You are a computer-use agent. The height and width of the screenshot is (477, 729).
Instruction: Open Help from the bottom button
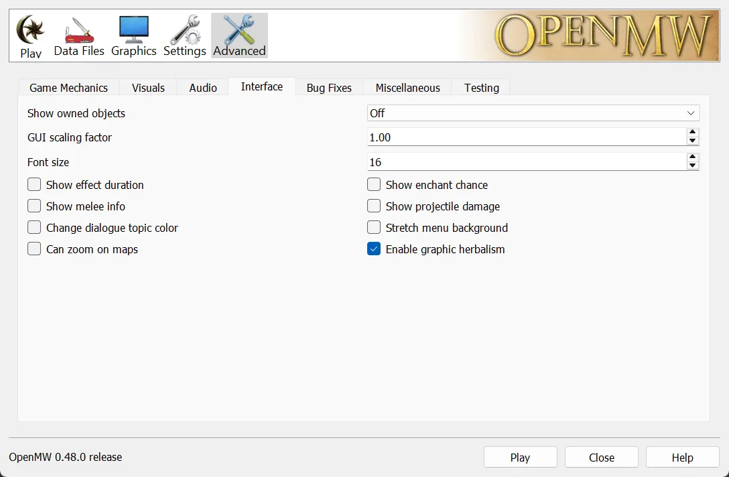click(683, 457)
